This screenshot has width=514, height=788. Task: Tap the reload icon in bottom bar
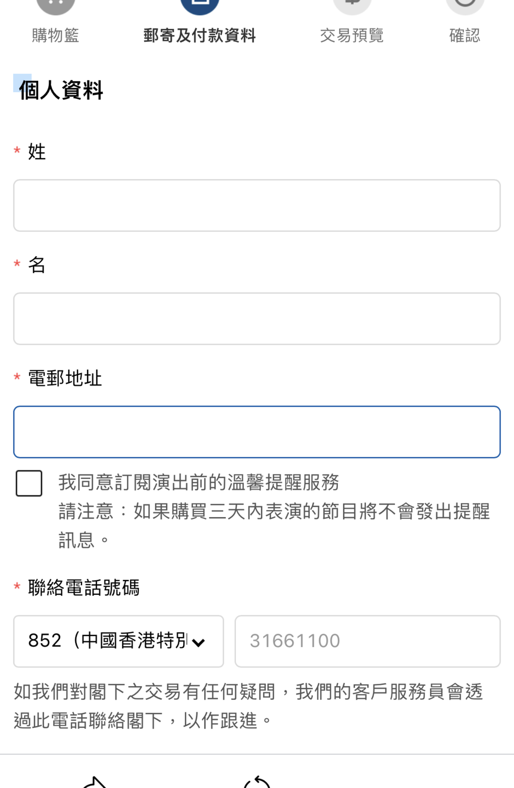[257, 782]
